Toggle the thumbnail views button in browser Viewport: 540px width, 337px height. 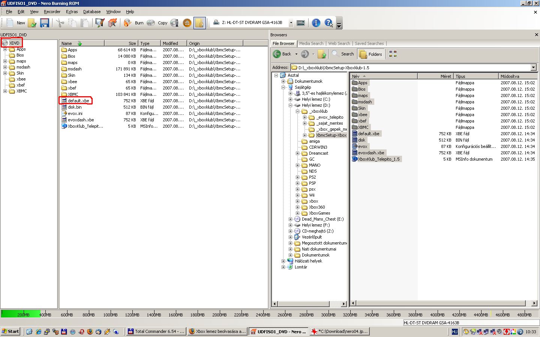(393, 54)
